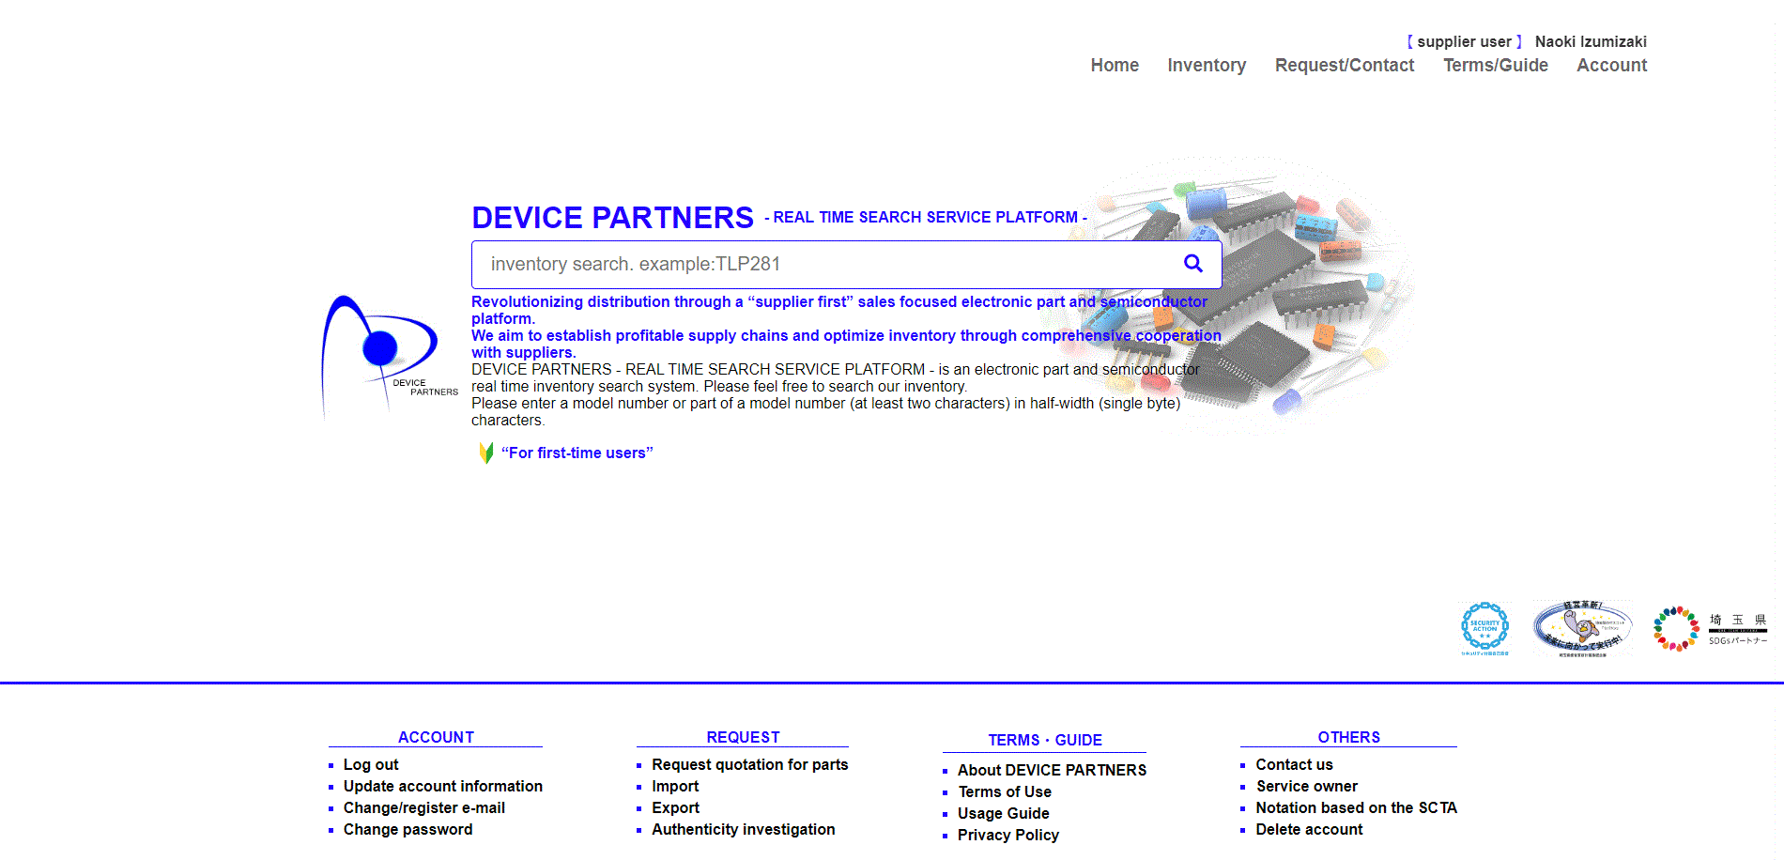
Task: Click the Device Partners logo
Action: pos(389,357)
